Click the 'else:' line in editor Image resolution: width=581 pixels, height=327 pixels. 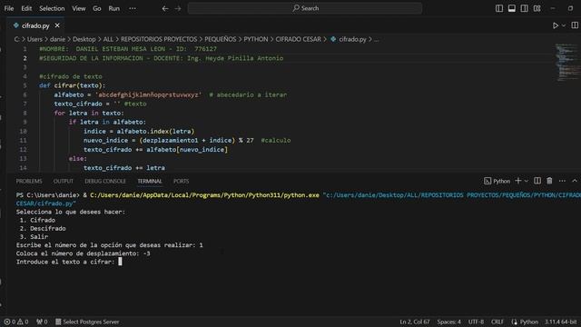tap(78, 158)
